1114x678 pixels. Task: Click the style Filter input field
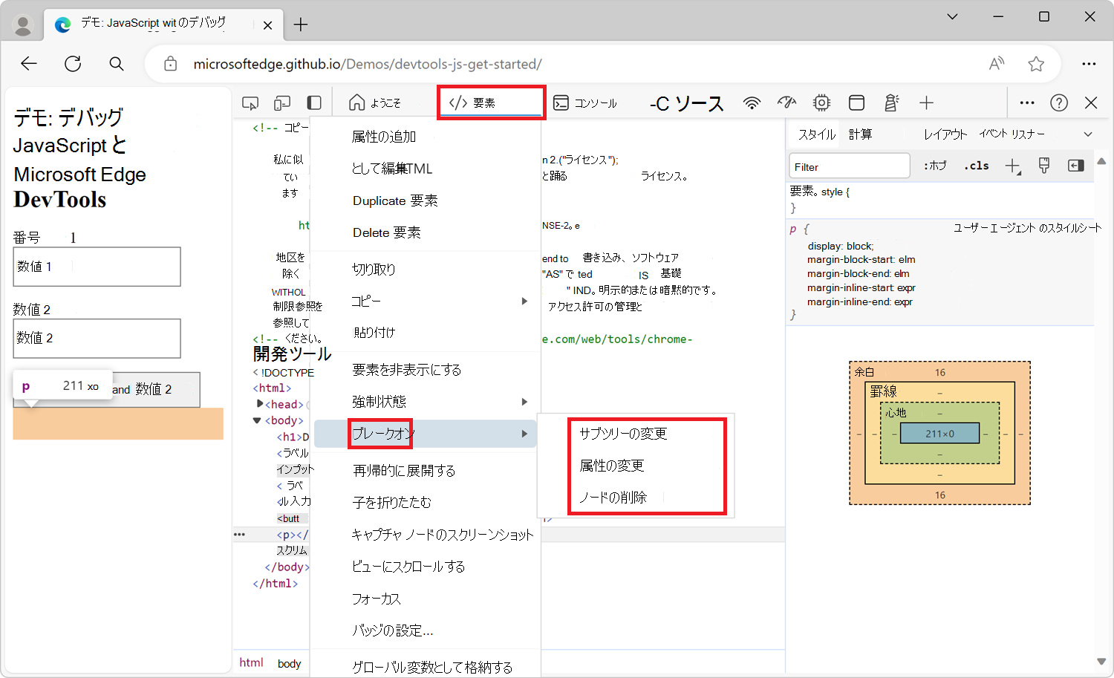(849, 166)
